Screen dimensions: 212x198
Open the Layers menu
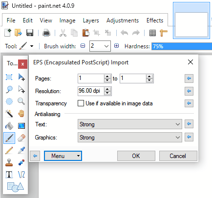point(91,20)
